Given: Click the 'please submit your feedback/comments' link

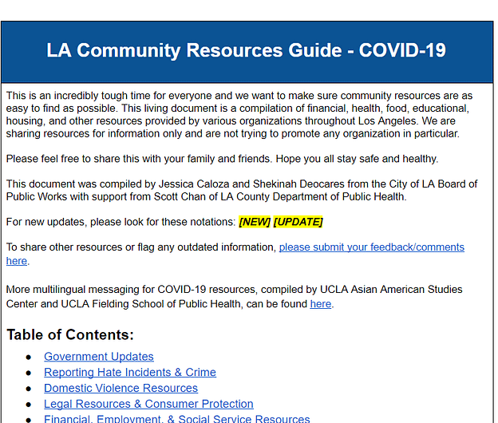Looking at the screenshot, I should [372, 247].
